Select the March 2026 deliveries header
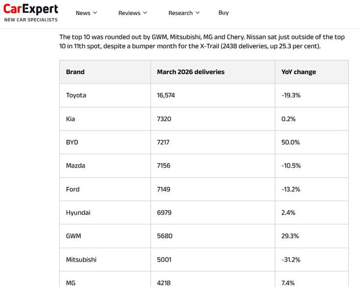This screenshot has width=360, height=287. point(190,72)
